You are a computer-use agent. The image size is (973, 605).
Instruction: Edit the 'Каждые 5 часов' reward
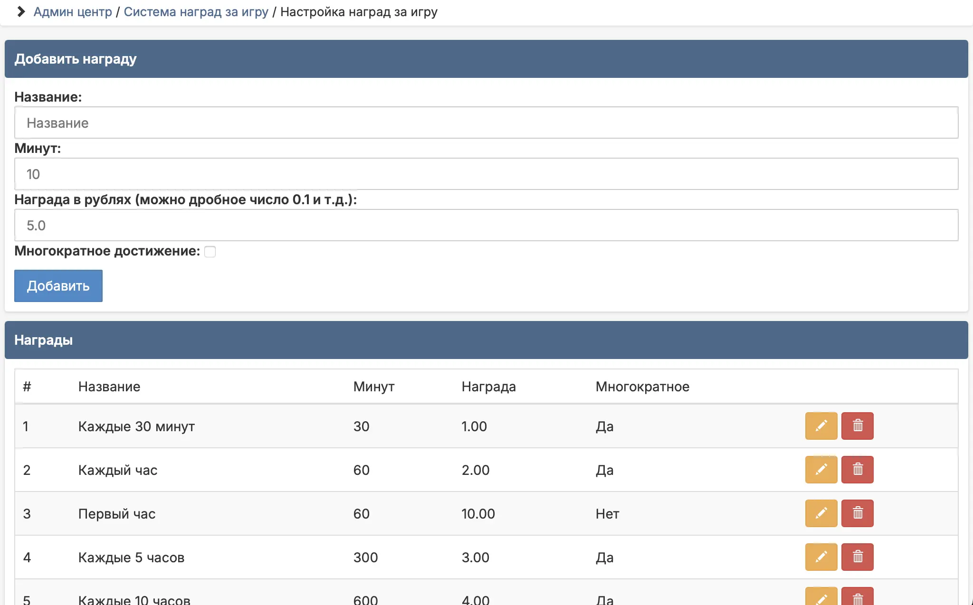click(821, 557)
